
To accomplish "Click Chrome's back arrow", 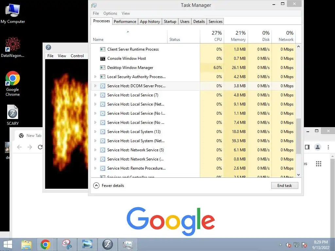I will click(19, 147).
